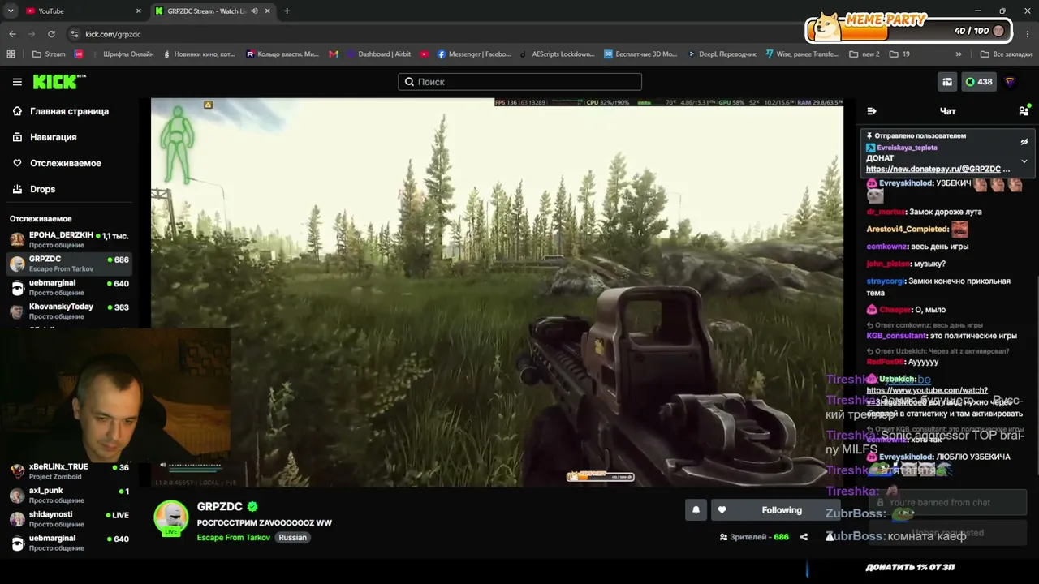Viewport: 1039px width, 584px height.
Task: Hide the pinned chat message
Action: 1024,142
